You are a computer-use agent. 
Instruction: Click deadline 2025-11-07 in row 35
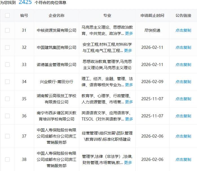152,99
